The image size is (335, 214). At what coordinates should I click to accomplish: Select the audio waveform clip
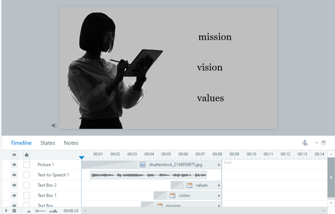coord(148,175)
